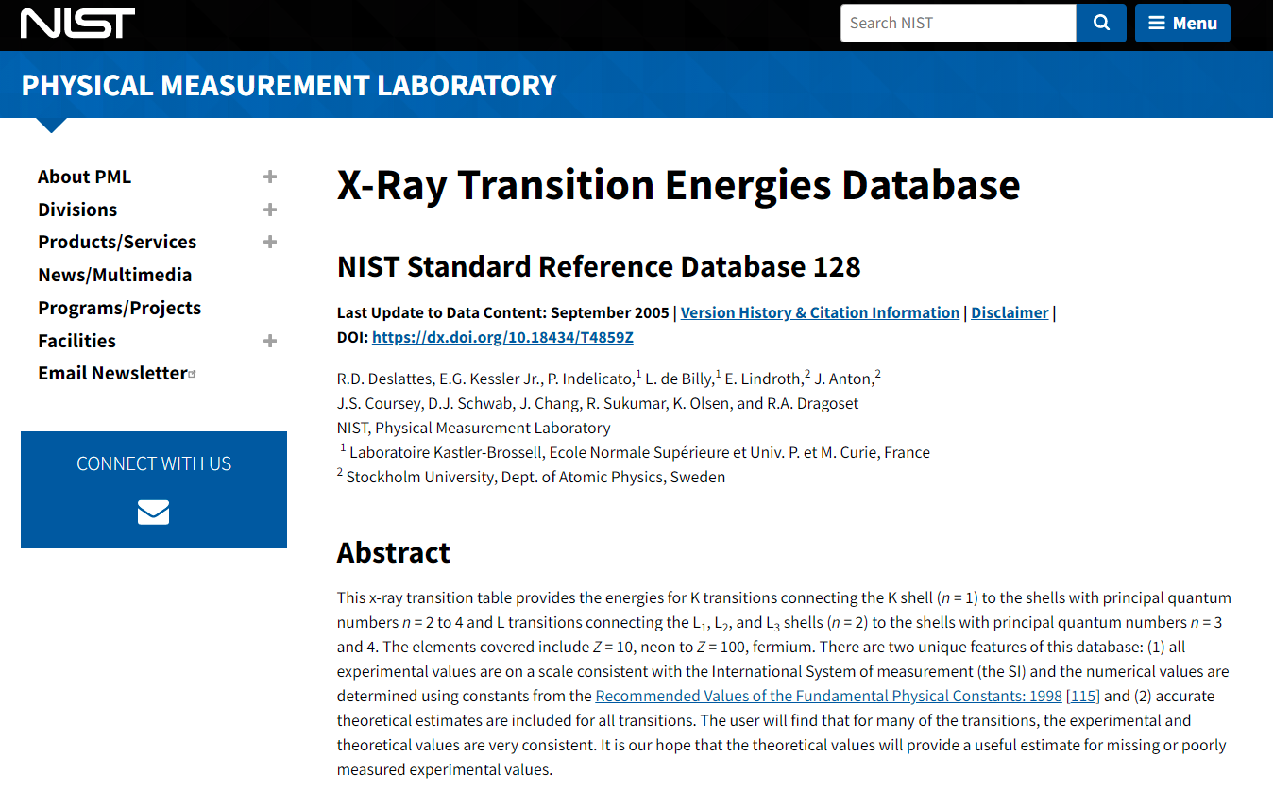Open Recommended Values of Fundamental Physical Constants link
This screenshot has height=791, width=1273.
(x=827, y=696)
